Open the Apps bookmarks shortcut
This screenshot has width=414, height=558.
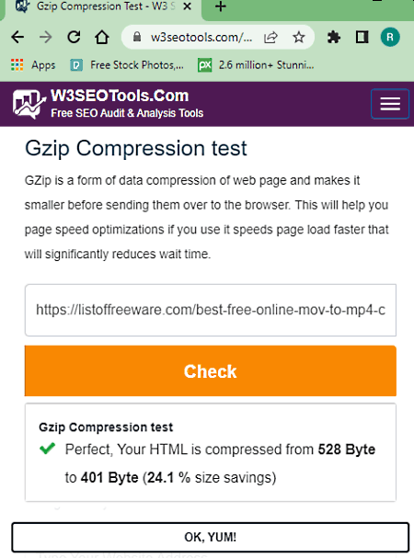pyautogui.click(x=33, y=65)
